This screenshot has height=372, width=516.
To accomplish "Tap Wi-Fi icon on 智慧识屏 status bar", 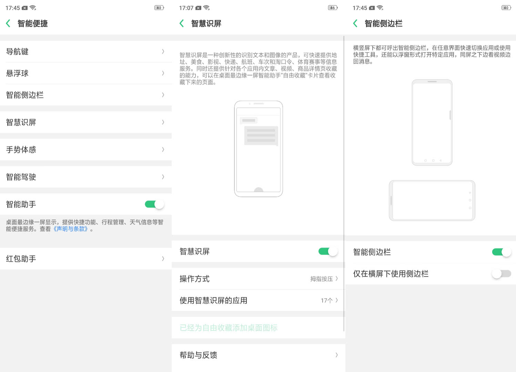I will [206, 8].
